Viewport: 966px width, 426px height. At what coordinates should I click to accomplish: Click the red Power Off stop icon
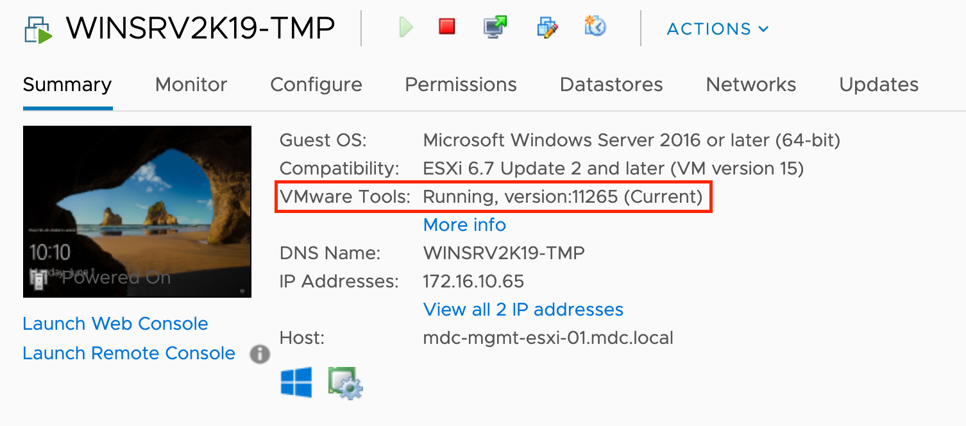pyautogui.click(x=447, y=26)
